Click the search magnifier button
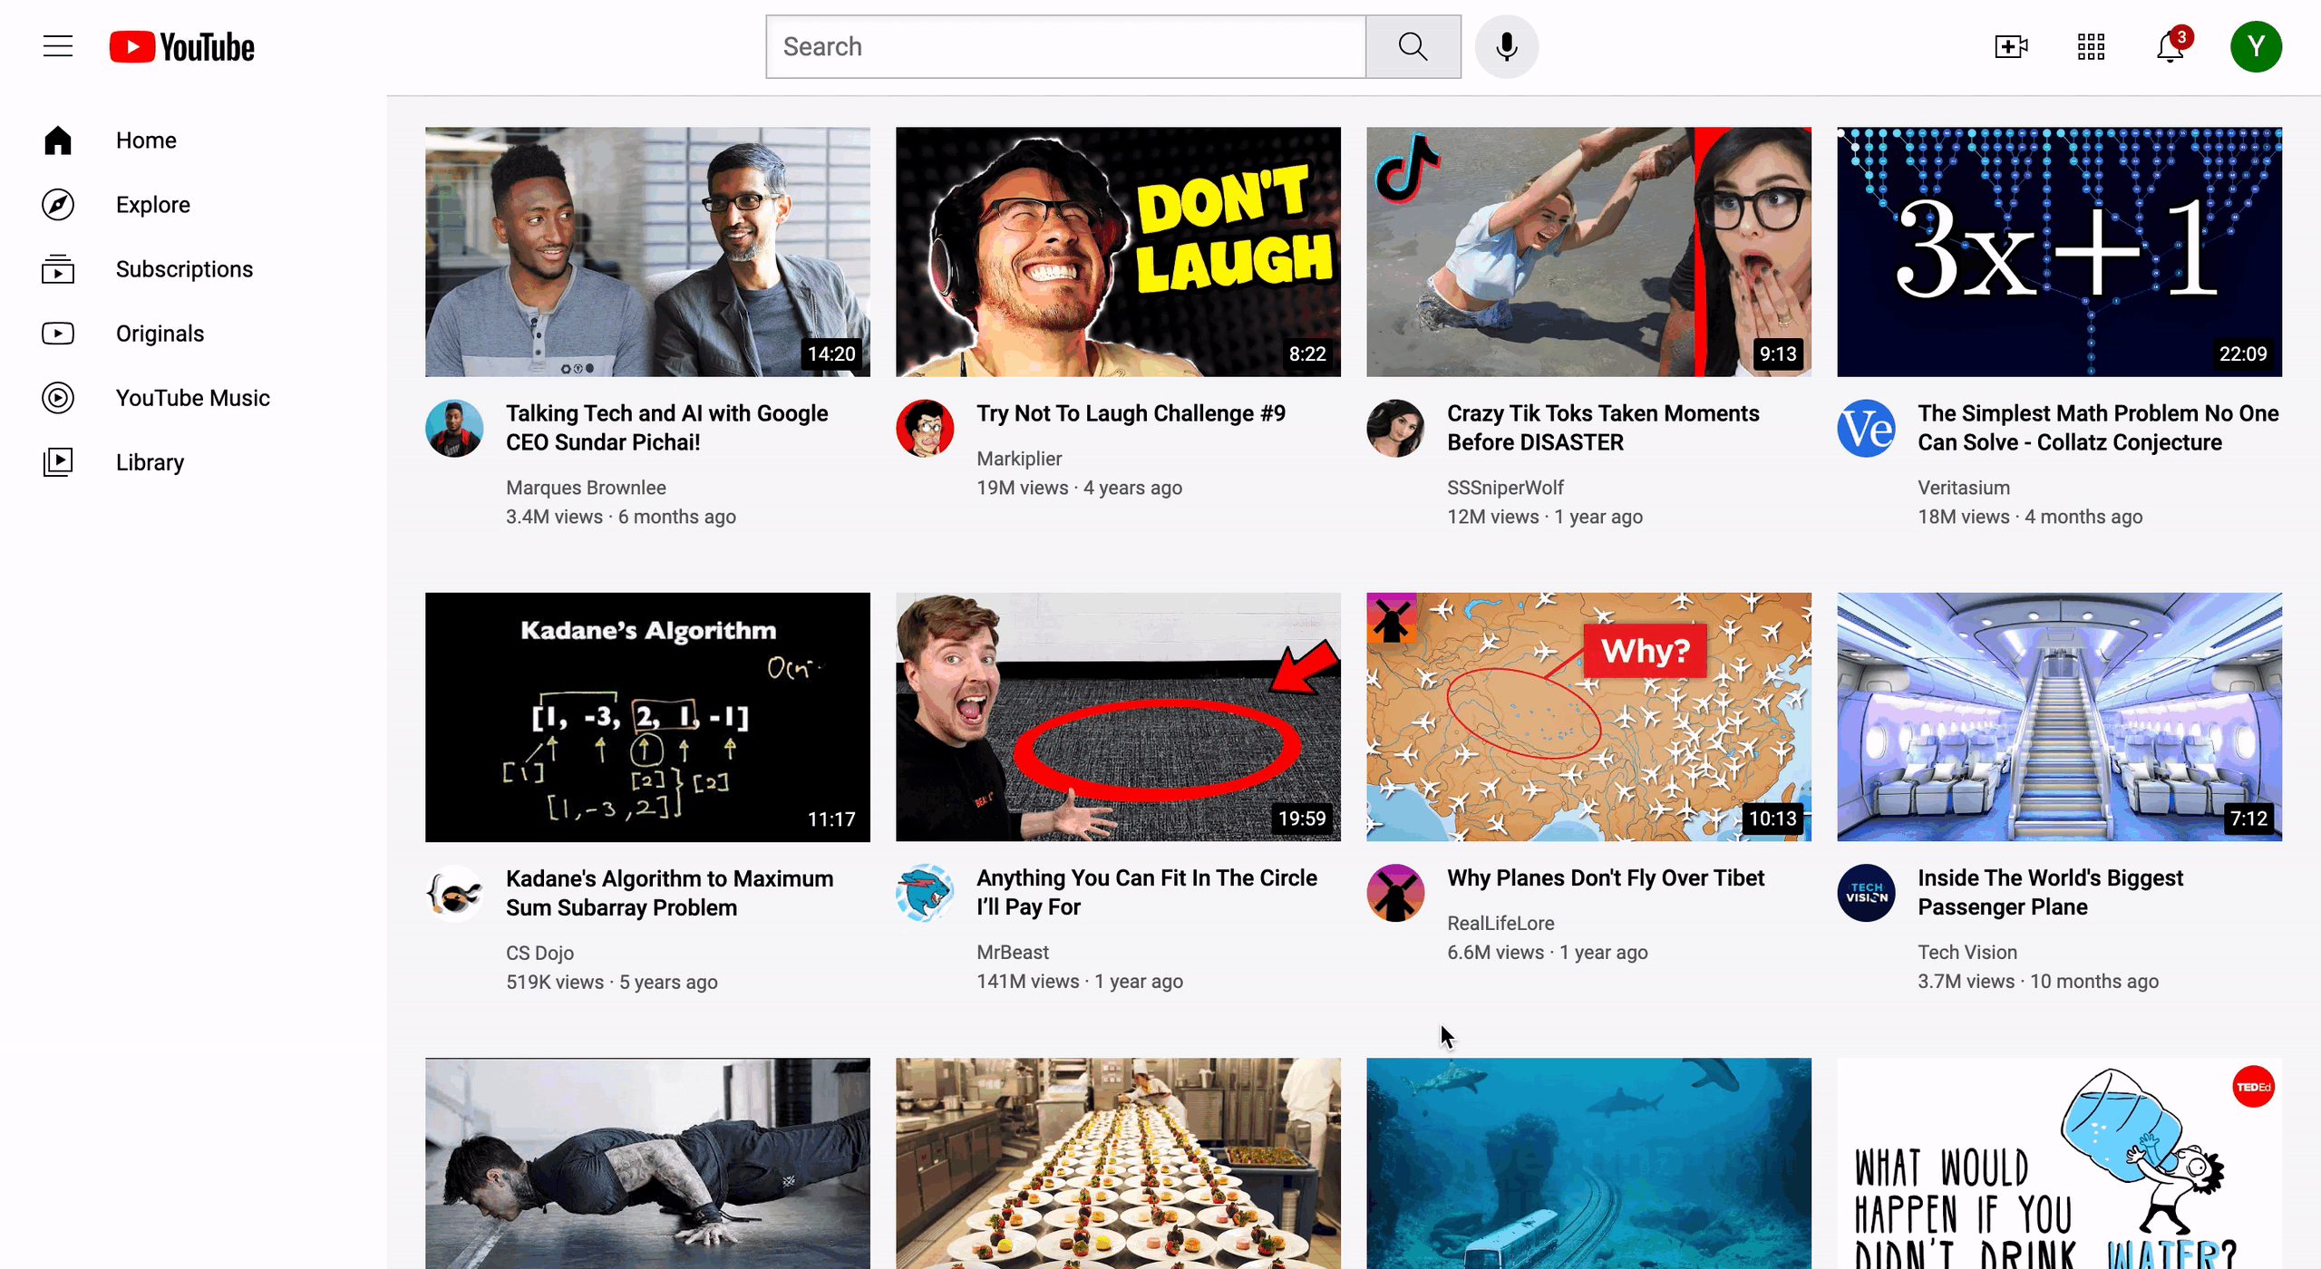Screen dimensions: 2321x1269 (x=1413, y=46)
